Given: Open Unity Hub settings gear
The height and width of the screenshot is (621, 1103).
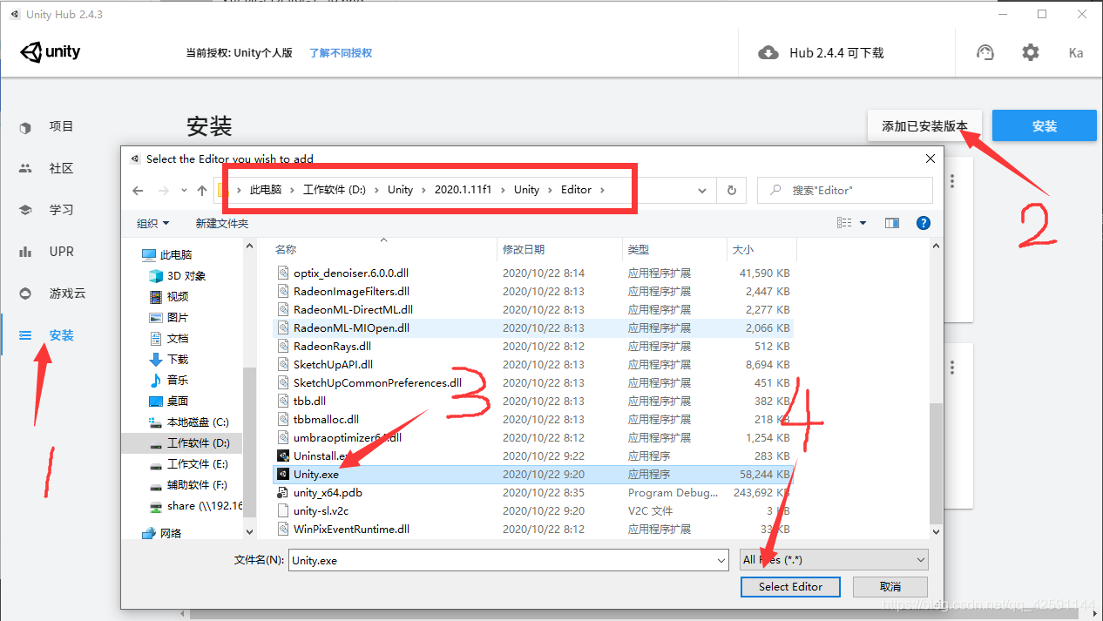Looking at the screenshot, I should [x=1031, y=52].
